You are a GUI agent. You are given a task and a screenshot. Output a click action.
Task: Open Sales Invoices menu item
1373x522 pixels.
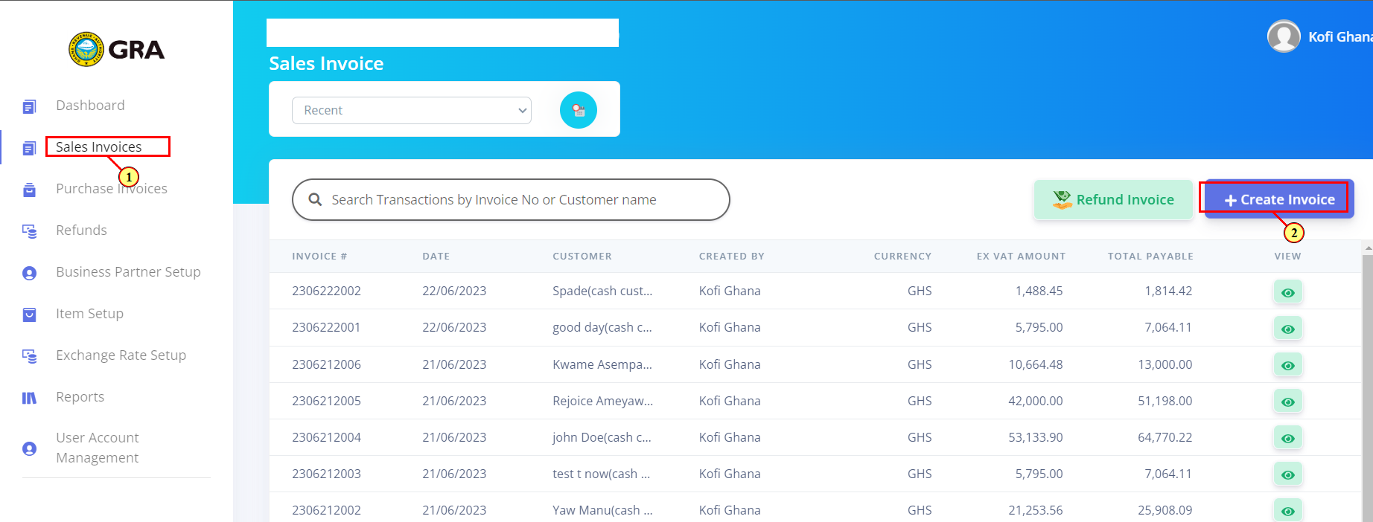coord(98,146)
